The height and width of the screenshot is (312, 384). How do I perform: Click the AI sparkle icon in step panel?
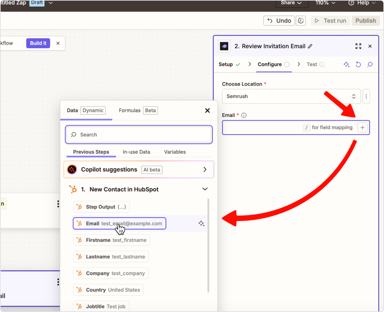[x=347, y=64]
